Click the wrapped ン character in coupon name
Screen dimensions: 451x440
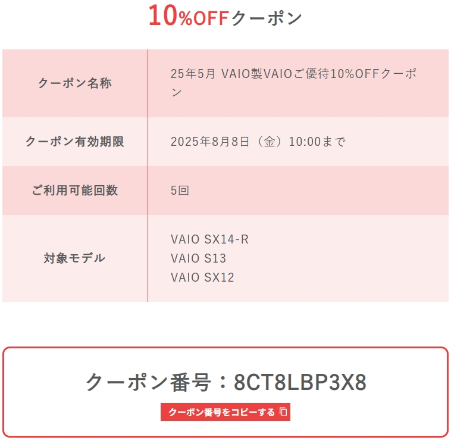(176, 93)
